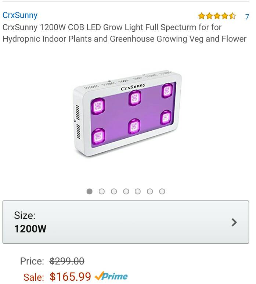Select the third image carousel dot
256x284 pixels.
(114, 191)
